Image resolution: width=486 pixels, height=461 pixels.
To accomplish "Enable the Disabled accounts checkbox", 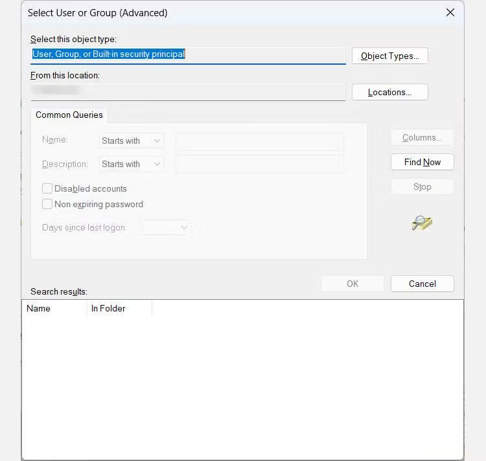I will click(x=47, y=188).
